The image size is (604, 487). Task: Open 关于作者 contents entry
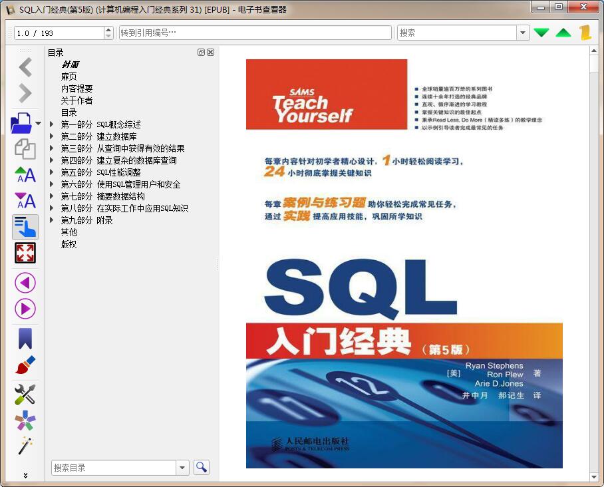click(76, 100)
